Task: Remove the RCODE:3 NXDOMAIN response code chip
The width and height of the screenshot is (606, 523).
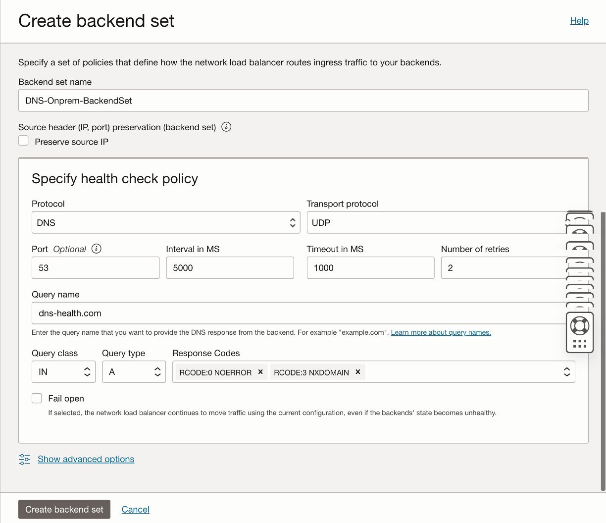Action: click(357, 371)
